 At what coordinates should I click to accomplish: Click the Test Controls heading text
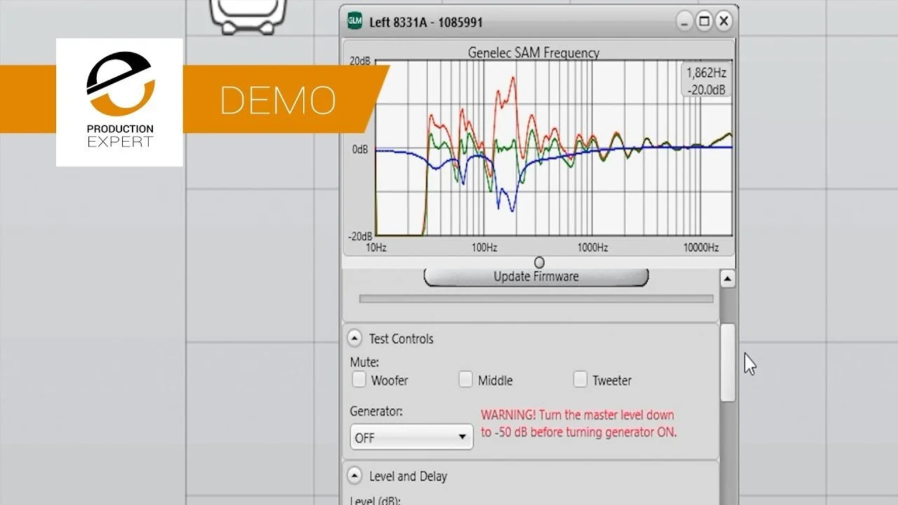click(401, 339)
